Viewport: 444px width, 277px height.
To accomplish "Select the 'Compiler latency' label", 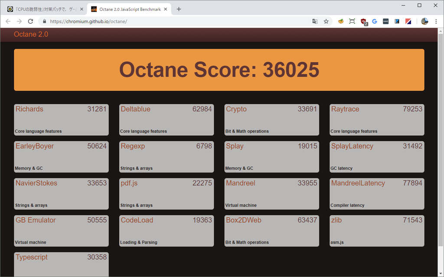I will (x=347, y=205).
